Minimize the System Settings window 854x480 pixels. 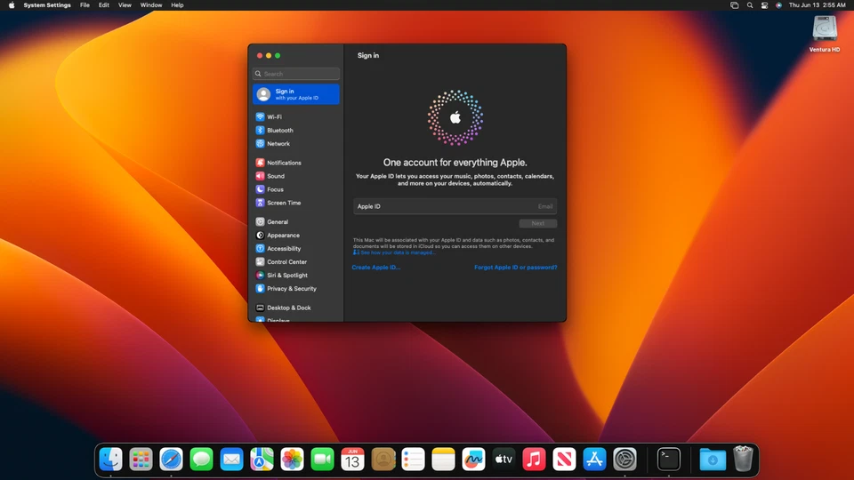tap(269, 55)
